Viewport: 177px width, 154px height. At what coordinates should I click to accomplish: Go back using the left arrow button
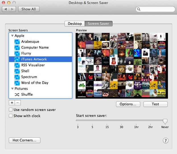point(5,9)
